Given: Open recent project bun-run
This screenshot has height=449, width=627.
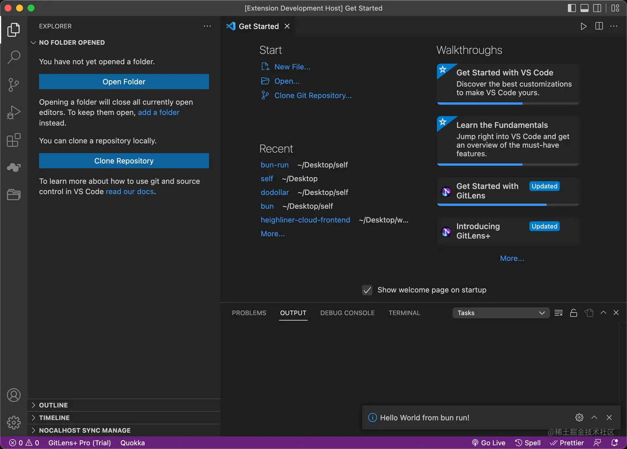Looking at the screenshot, I should tap(275, 165).
